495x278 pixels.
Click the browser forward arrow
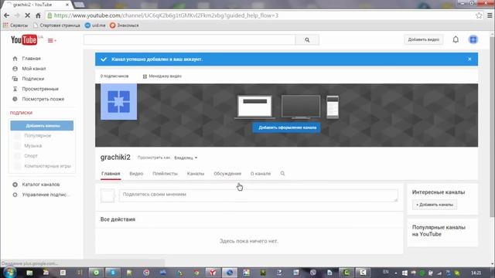pyautogui.click(x=17, y=15)
